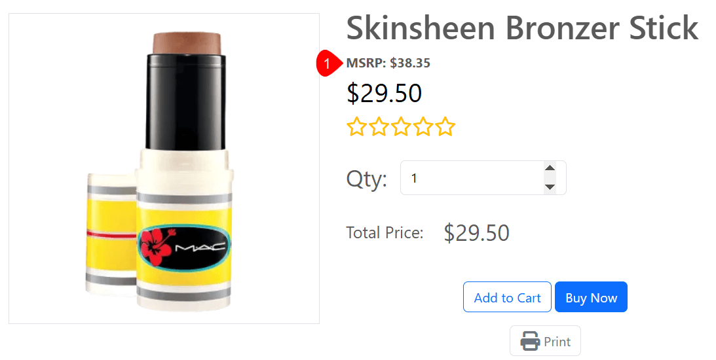Click the $29.50 sale price
The height and width of the screenshot is (360, 716).
pos(384,93)
